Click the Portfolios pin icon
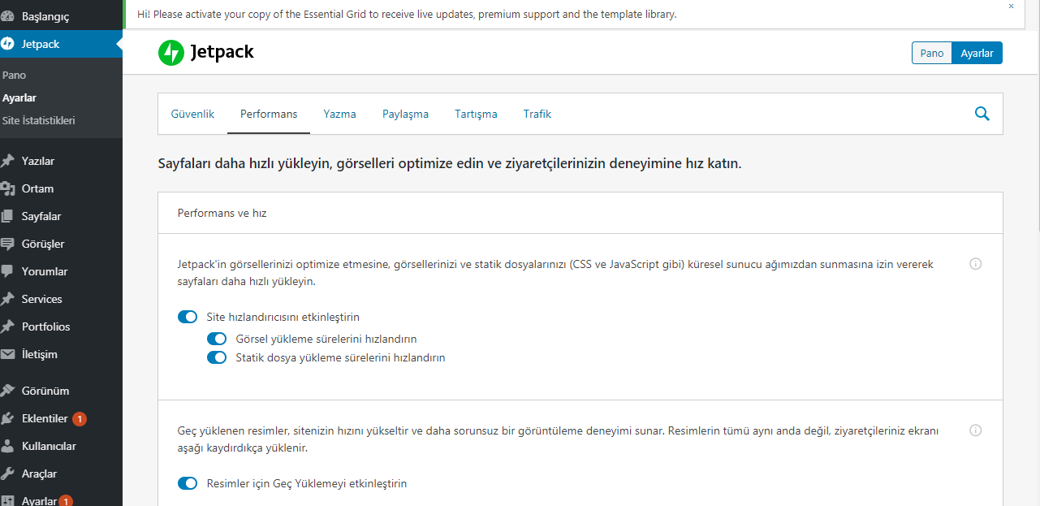The height and width of the screenshot is (506, 1040). pyautogui.click(x=8, y=327)
